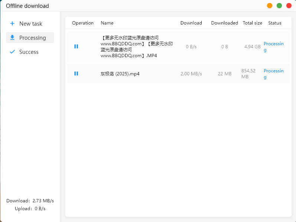
Task: Click the 22 MB downloaded cell
Action: 224,74
